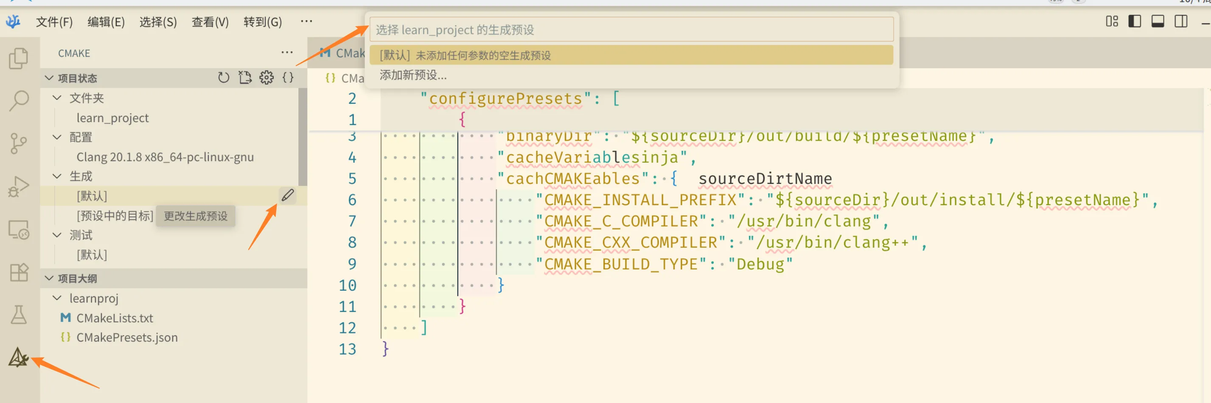Click inside the 选择生成预设 input field

point(630,29)
